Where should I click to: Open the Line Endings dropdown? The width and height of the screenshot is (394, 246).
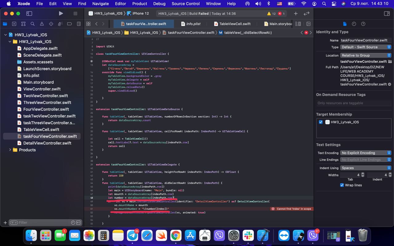[366, 160]
